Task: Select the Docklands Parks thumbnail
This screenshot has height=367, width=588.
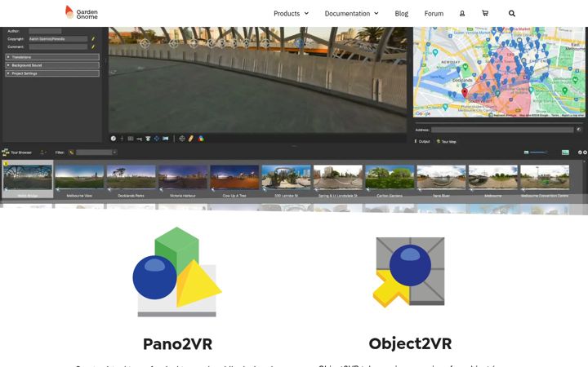Action: [131, 177]
